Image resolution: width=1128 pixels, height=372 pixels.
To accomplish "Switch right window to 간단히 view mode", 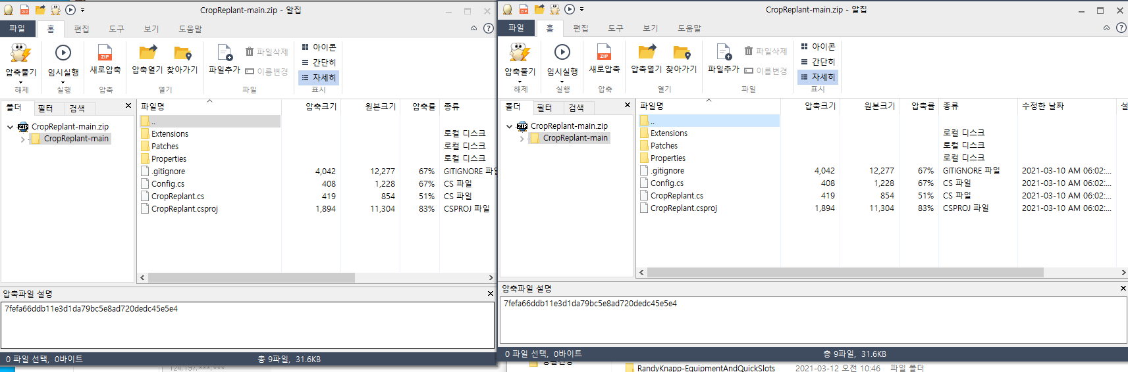I will 818,62.
